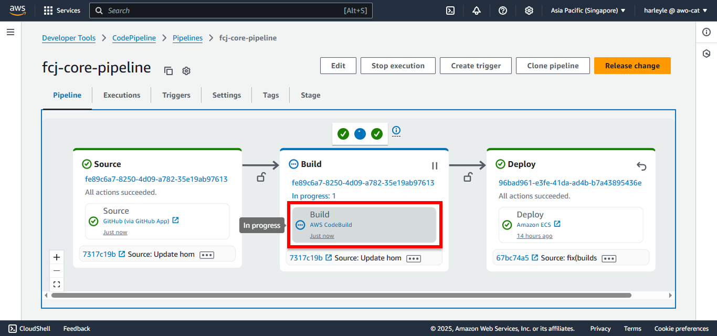The width and height of the screenshot is (717, 336).
Task: Switch to the Settings tab
Action: click(x=227, y=95)
